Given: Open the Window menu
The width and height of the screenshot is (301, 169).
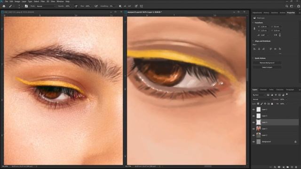Looking at the screenshot, I should coord(60,1).
